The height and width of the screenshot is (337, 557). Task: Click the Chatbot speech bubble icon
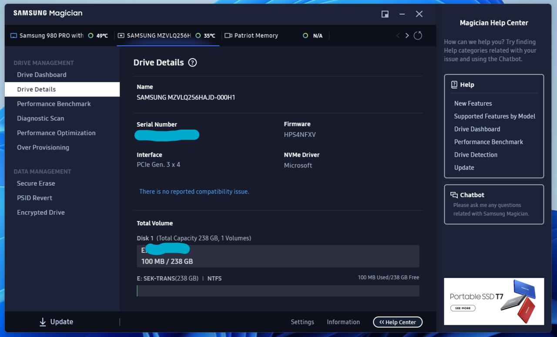click(454, 195)
